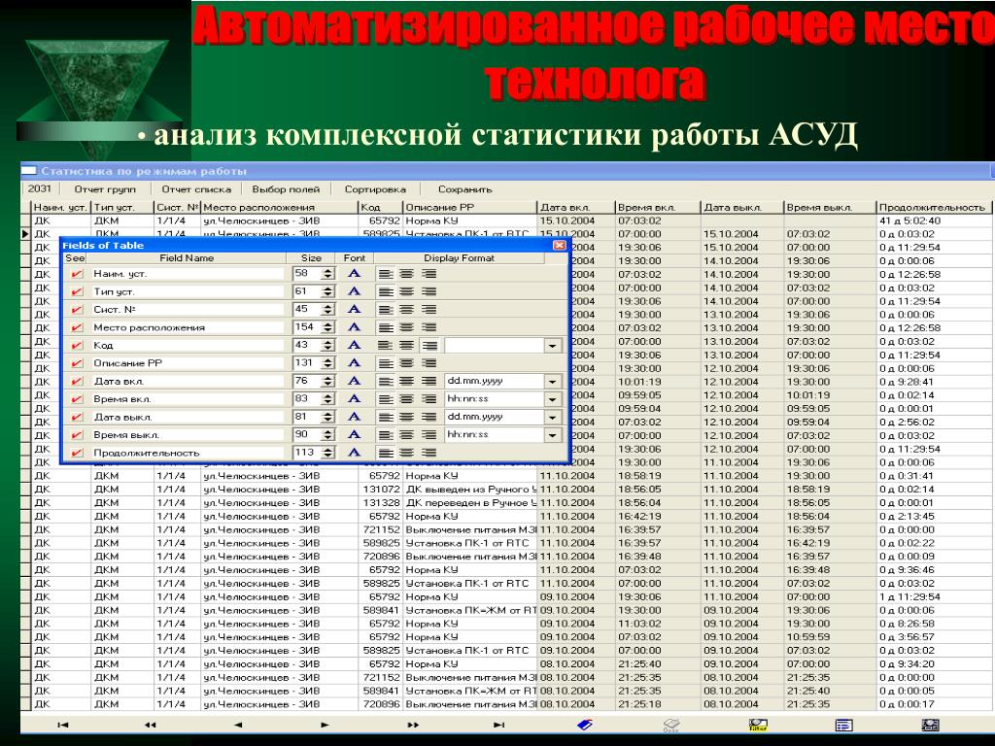Image resolution: width=995 pixels, height=746 pixels.
Task: Set center alignment for Дата вкл. field
Action: point(407,381)
